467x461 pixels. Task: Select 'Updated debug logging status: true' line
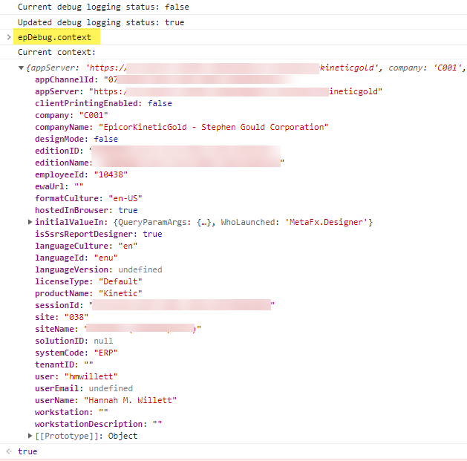(x=101, y=22)
